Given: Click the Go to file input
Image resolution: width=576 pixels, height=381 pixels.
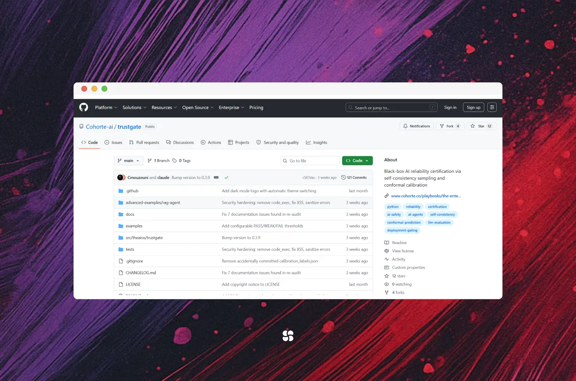Looking at the screenshot, I should [x=310, y=161].
